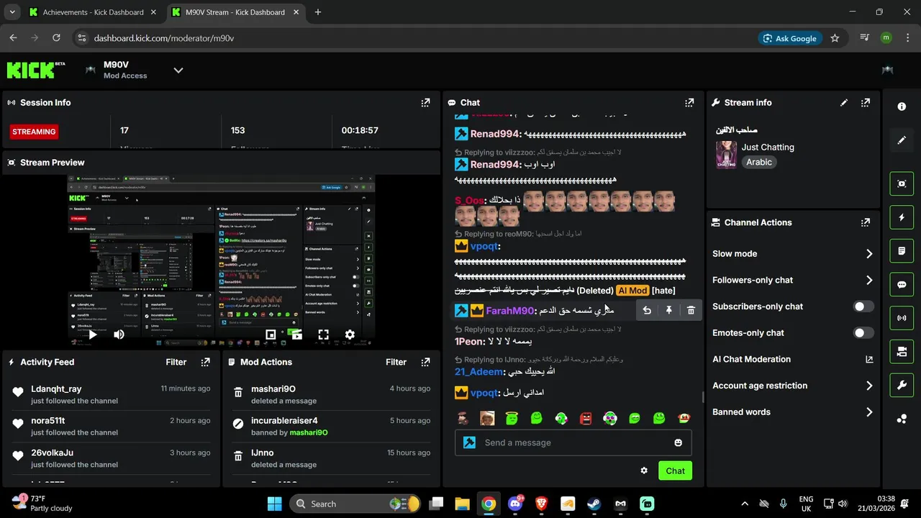Open Mod Actions Filter
Image resolution: width=921 pixels, height=518 pixels.
pos(396,362)
